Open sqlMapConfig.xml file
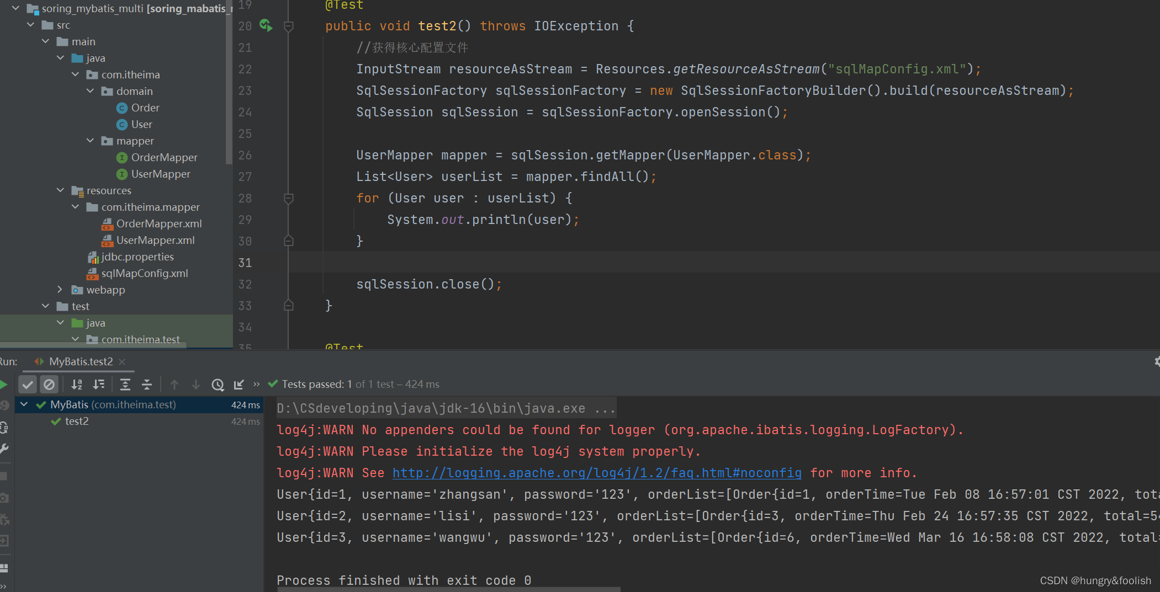Viewport: 1160px width, 592px height. click(145, 273)
